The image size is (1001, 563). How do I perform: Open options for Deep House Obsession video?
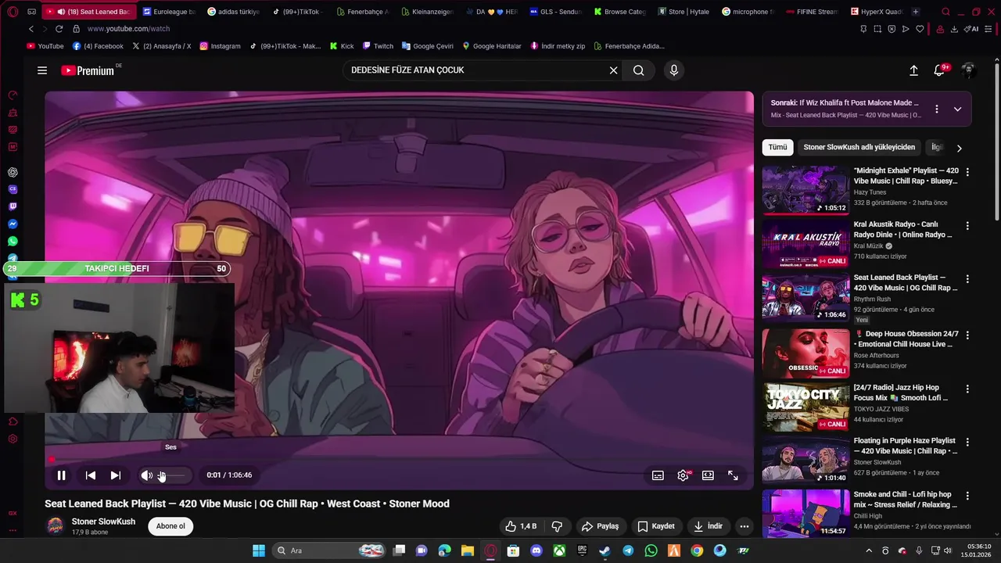pyautogui.click(x=967, y=335)
